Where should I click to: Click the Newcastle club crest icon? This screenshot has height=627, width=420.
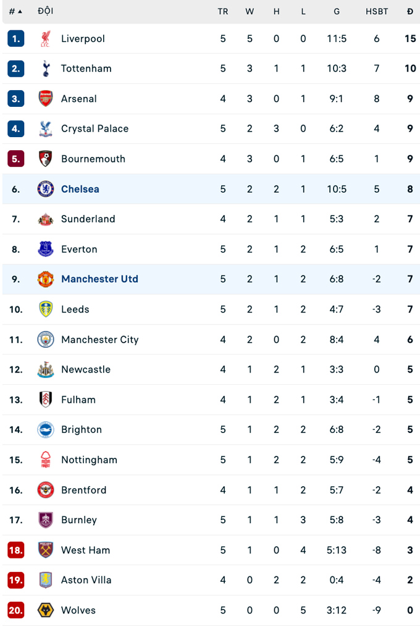[x=46, y=369]
